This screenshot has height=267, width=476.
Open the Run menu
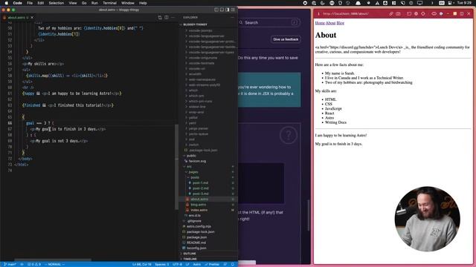pyautogui.click(x=94, y=3)
